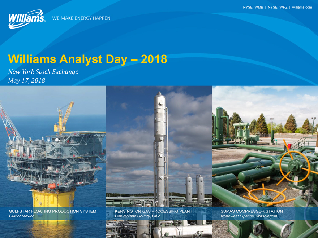Click the 'May 17, 2018' date text

tap(27, 80)
